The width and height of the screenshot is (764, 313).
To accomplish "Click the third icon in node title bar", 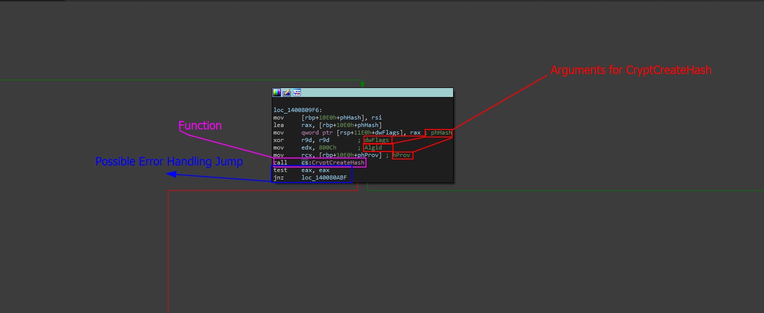I will click(x=297, y=92).
